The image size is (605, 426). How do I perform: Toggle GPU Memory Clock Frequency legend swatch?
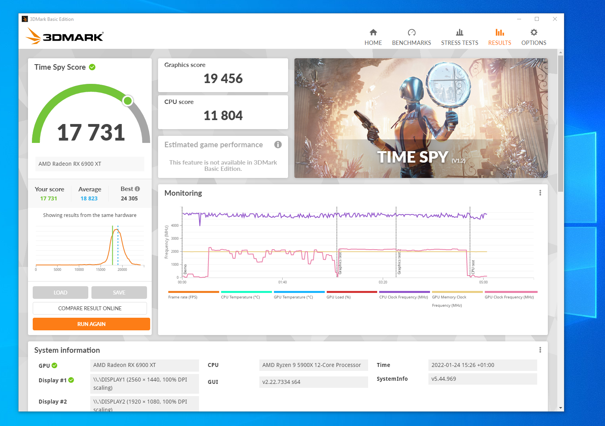457,292
